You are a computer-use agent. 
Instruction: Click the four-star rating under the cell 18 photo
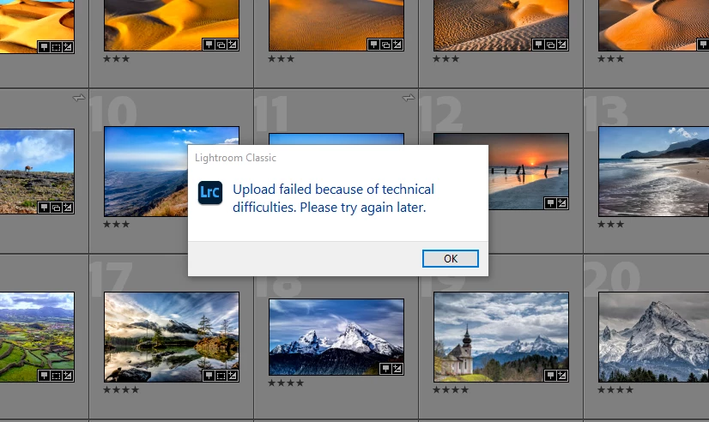(x=286, y=383)
